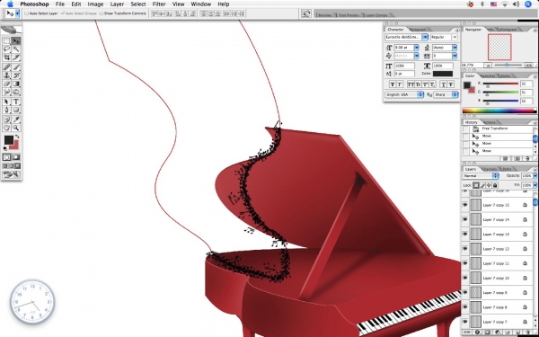Click the text Color swatch in Character panel
Screen dimensions: 539x337
point(443,74)
